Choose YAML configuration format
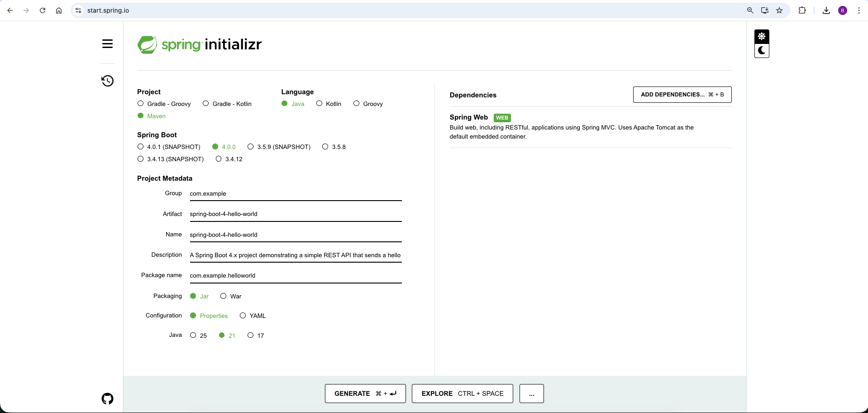Screen dimensions: 868x413 (x=243, y=316)
